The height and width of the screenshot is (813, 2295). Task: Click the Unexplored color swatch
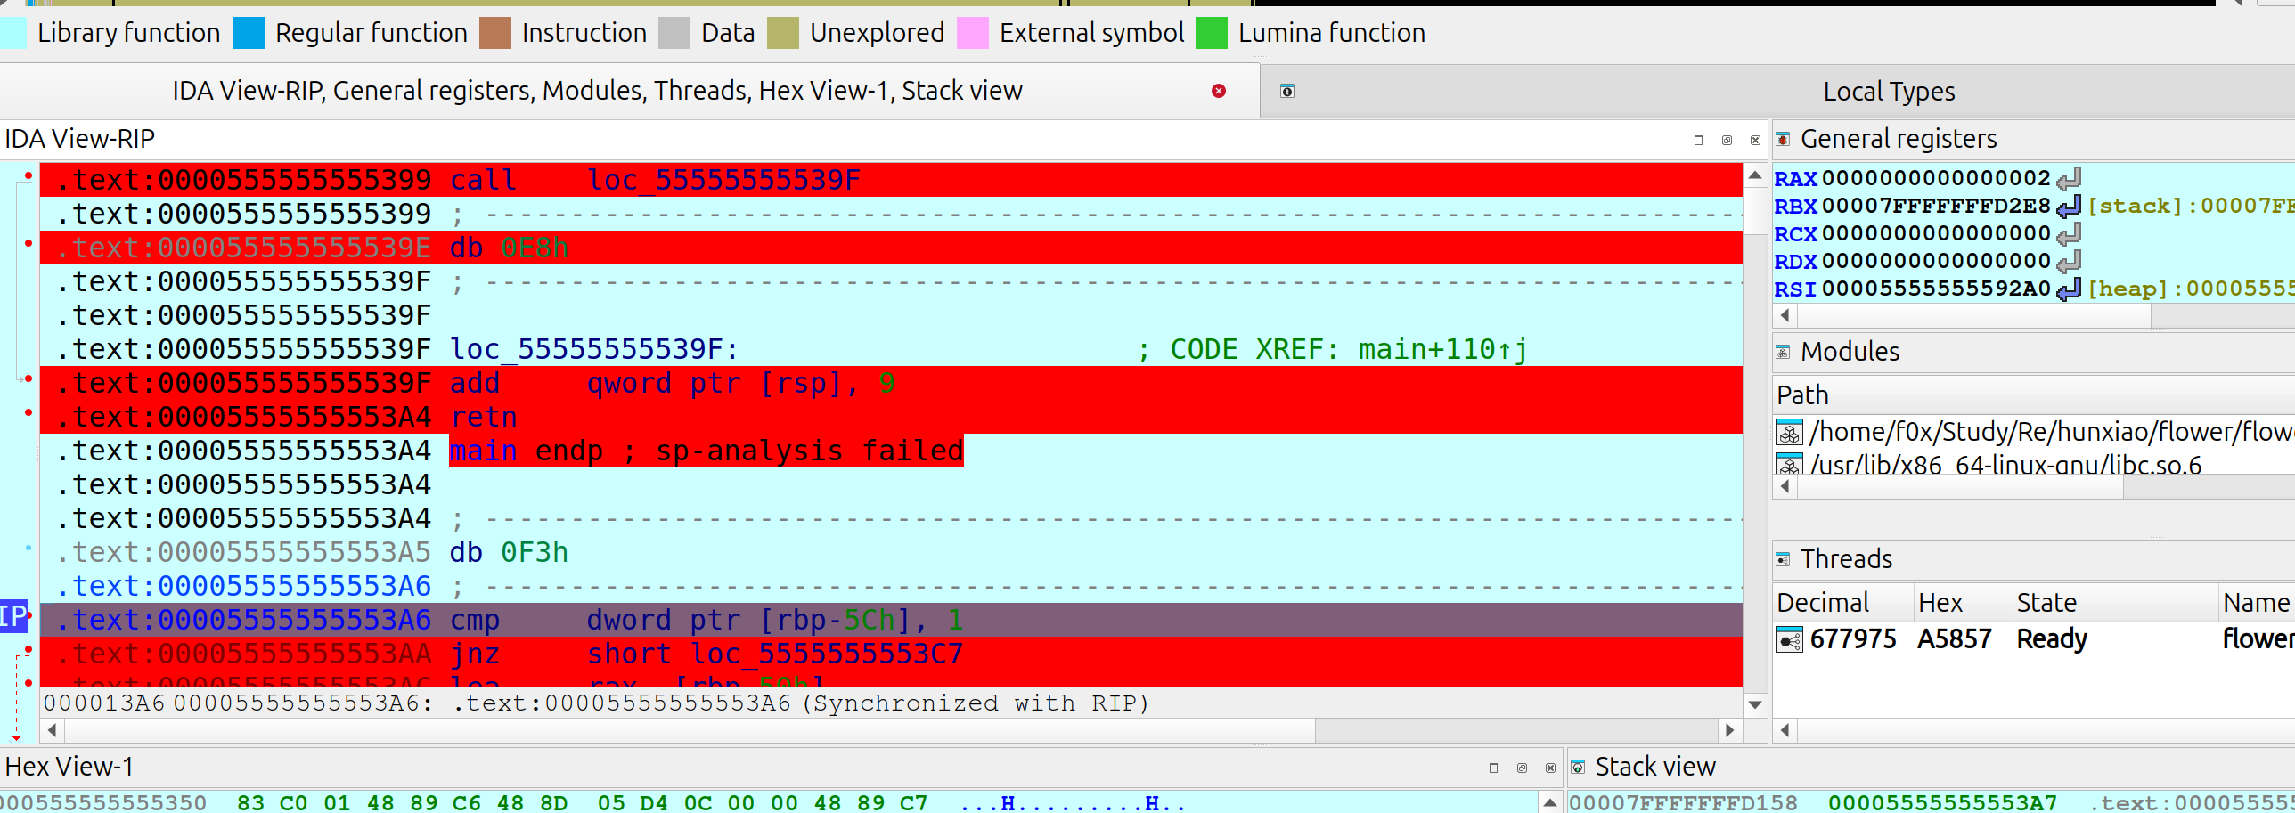[783, 33]
